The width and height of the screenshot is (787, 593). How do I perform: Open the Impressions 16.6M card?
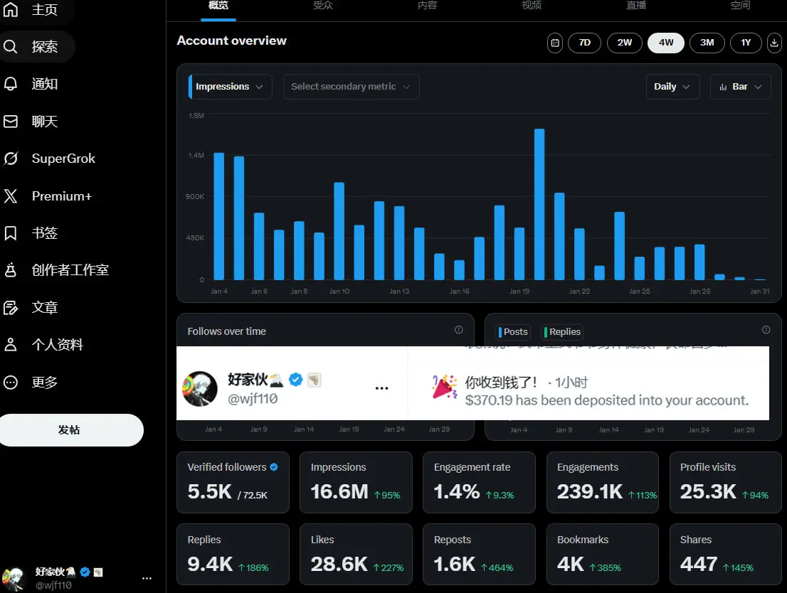click(x=356, y=482)
